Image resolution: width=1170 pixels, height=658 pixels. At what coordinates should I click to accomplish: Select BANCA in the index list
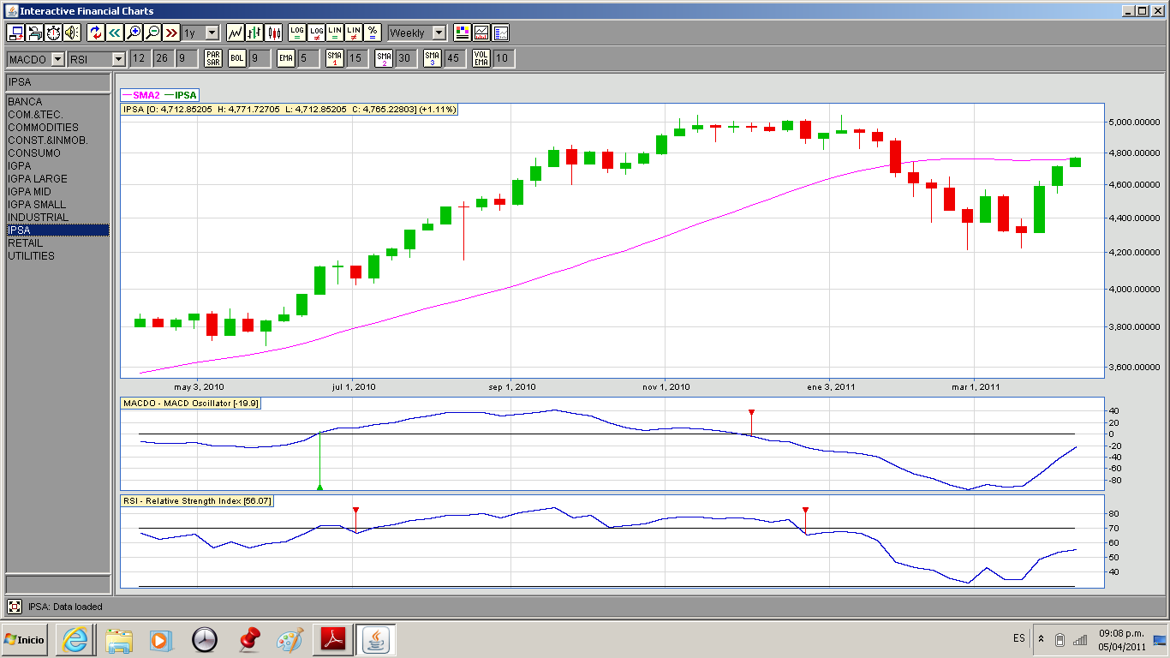tap(57, 102)
